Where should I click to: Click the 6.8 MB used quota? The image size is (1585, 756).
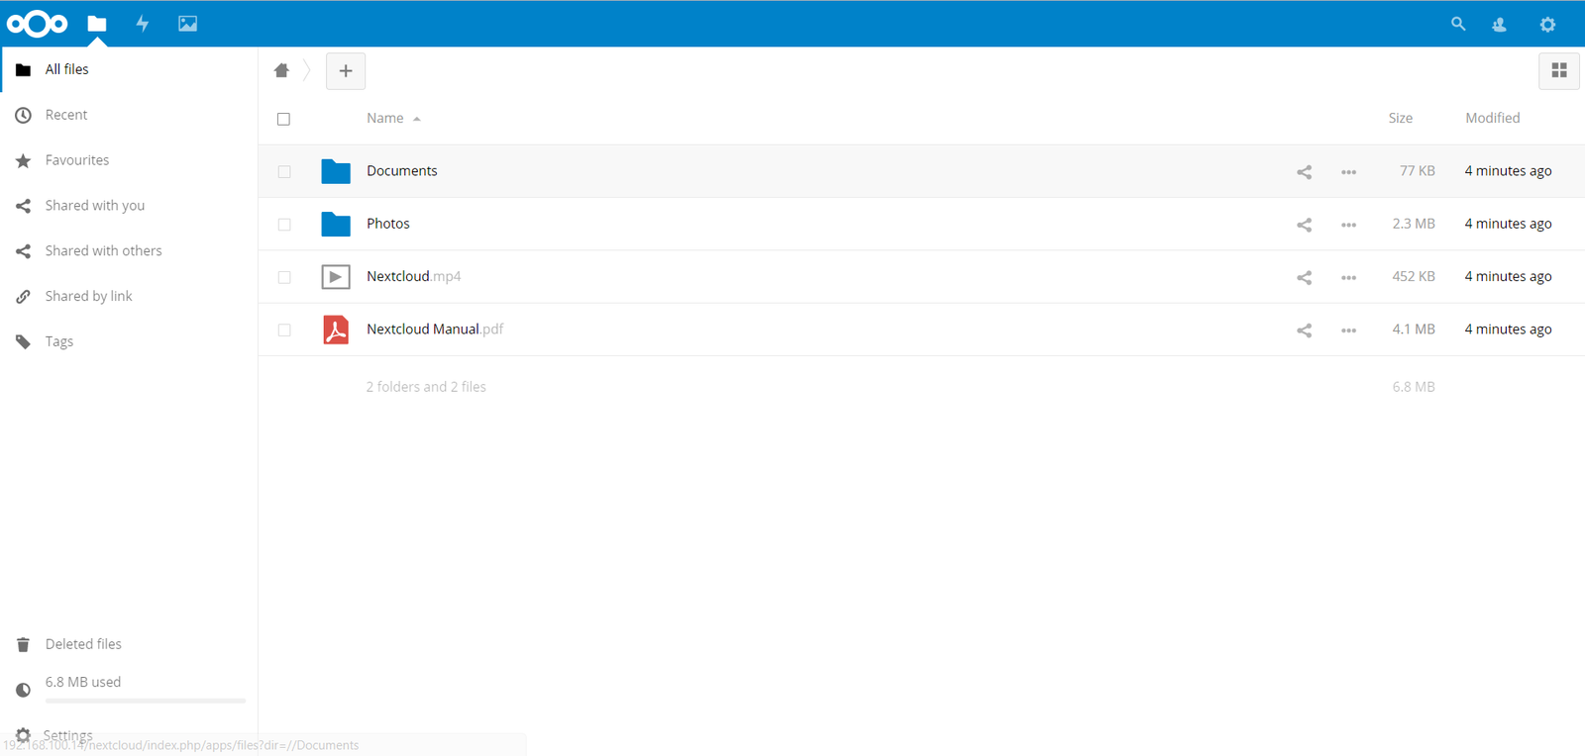(83, 682)
